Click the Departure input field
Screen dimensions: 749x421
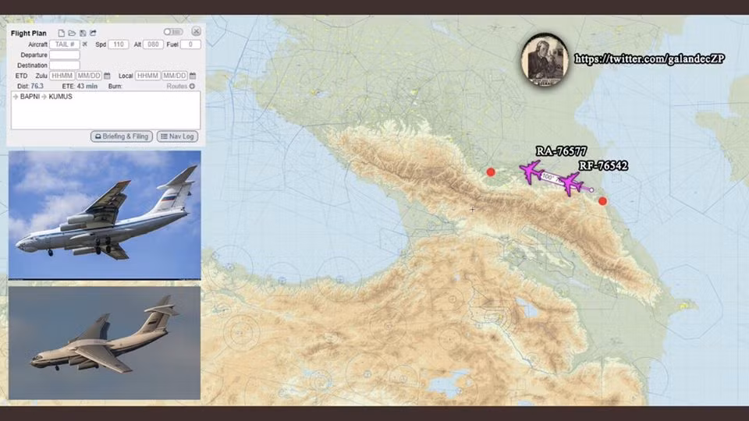(65, 55)
